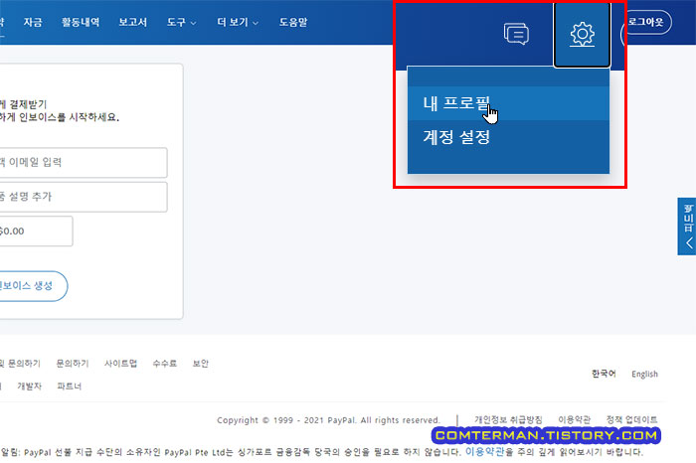Expand the 더 보기 dropdown menu
The image size is (696, 463).
tap(238, 22)
